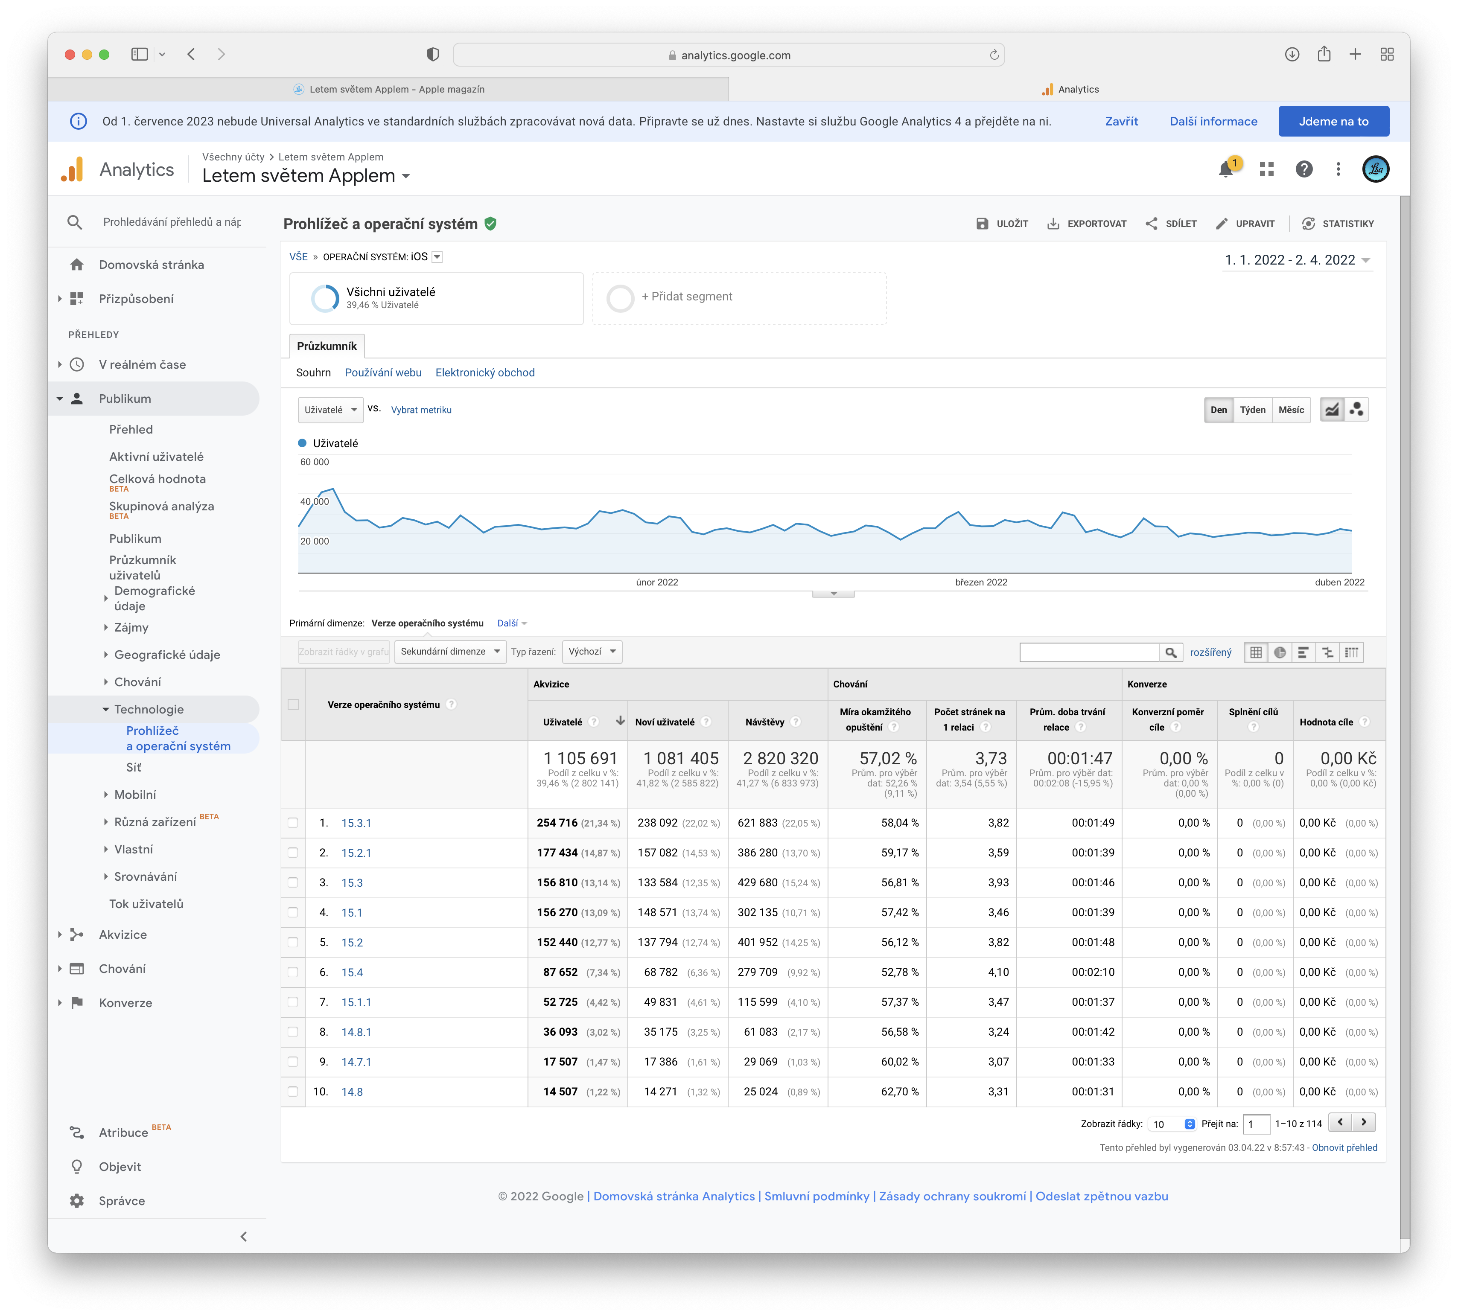Switch to the Používání webu tab
This screenshot has width=1458, height=1316.
[x=382, y=373]
